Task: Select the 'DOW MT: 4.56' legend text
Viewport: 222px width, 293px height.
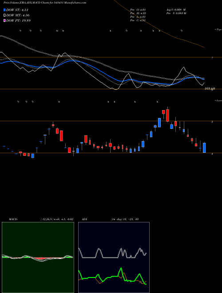Action: 18,16
